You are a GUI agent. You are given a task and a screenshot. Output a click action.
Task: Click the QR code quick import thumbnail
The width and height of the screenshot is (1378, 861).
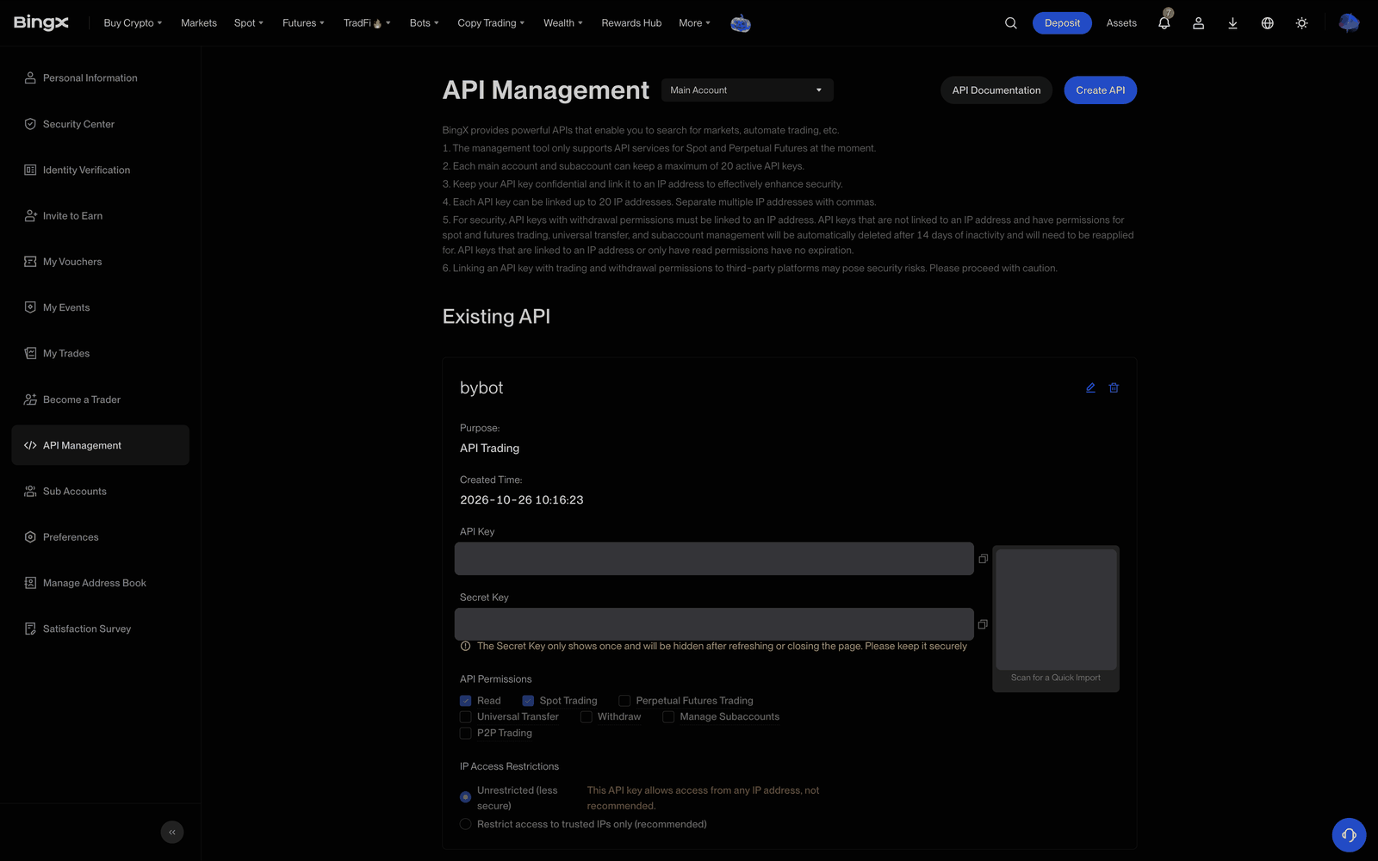coord(1056,610)
